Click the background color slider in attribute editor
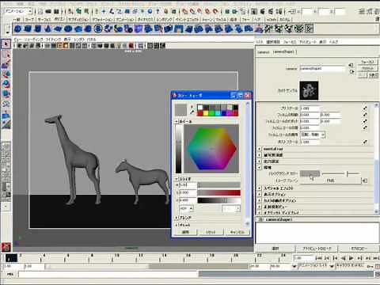 [341, 173]
